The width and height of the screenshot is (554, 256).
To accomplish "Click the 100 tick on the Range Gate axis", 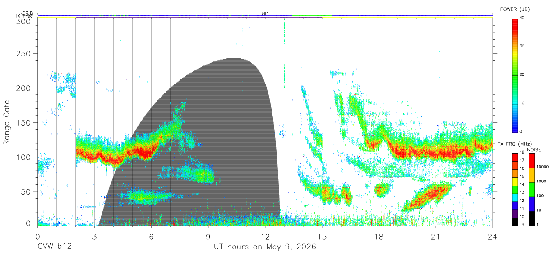I will coord(23,157).
